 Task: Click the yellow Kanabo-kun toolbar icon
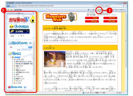coord(98,10)
